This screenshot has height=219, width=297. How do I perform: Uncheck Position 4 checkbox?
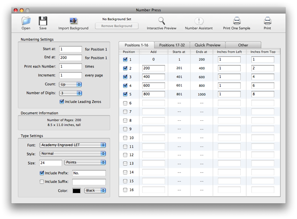pos(125,85)
